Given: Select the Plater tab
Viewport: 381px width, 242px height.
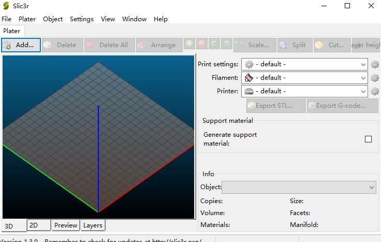Looking at the screenshot, I should (x=12, y=31).
